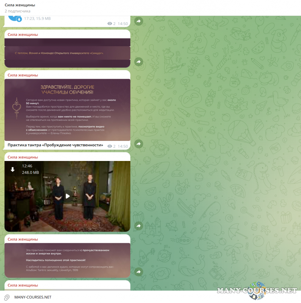The width and height of the screenshot is (301, 303).
Task: Open the "Сила женщины" channel header title
Action: pyautogui.click(x=20, y=5)
